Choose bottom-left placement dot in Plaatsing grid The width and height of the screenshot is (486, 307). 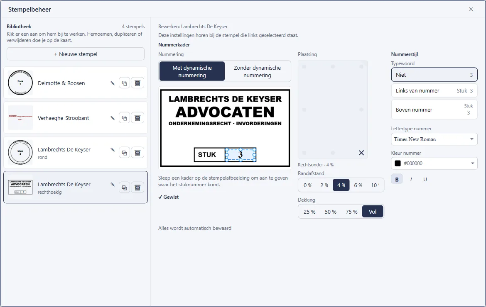pyautogui.click(x=304, y=153)
